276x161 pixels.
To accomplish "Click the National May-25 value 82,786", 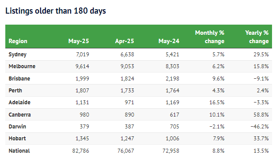I will tap(81, 151).
